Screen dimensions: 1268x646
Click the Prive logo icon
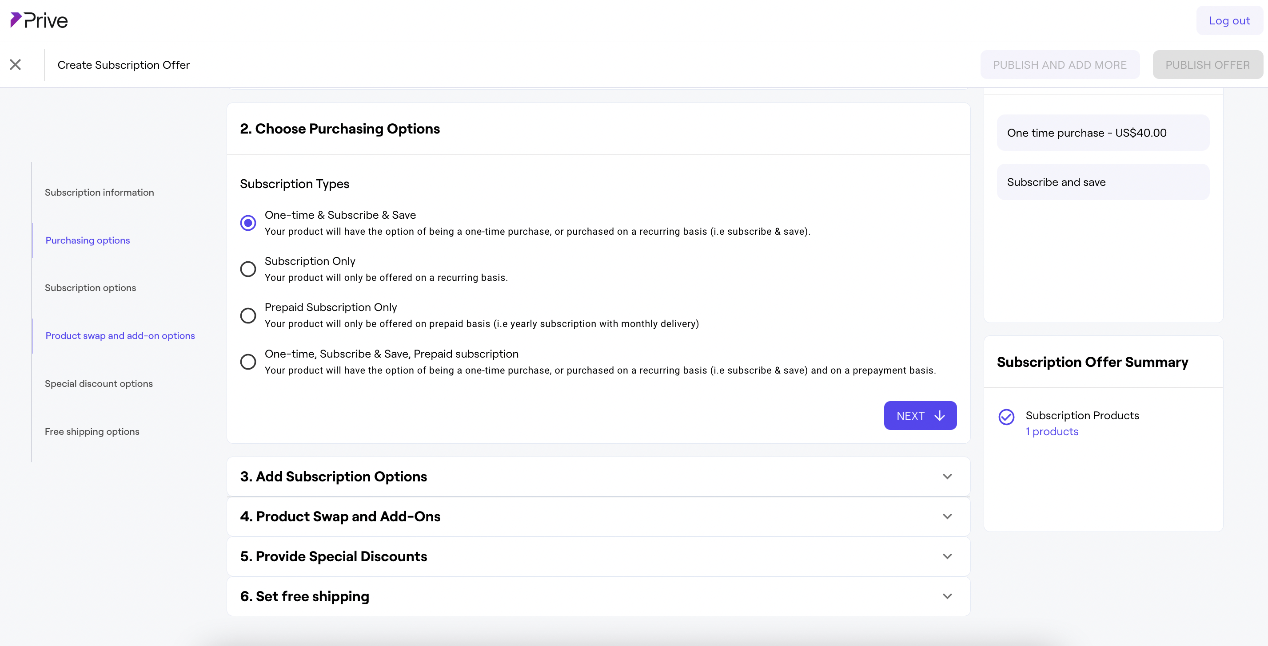pos(16,20)
